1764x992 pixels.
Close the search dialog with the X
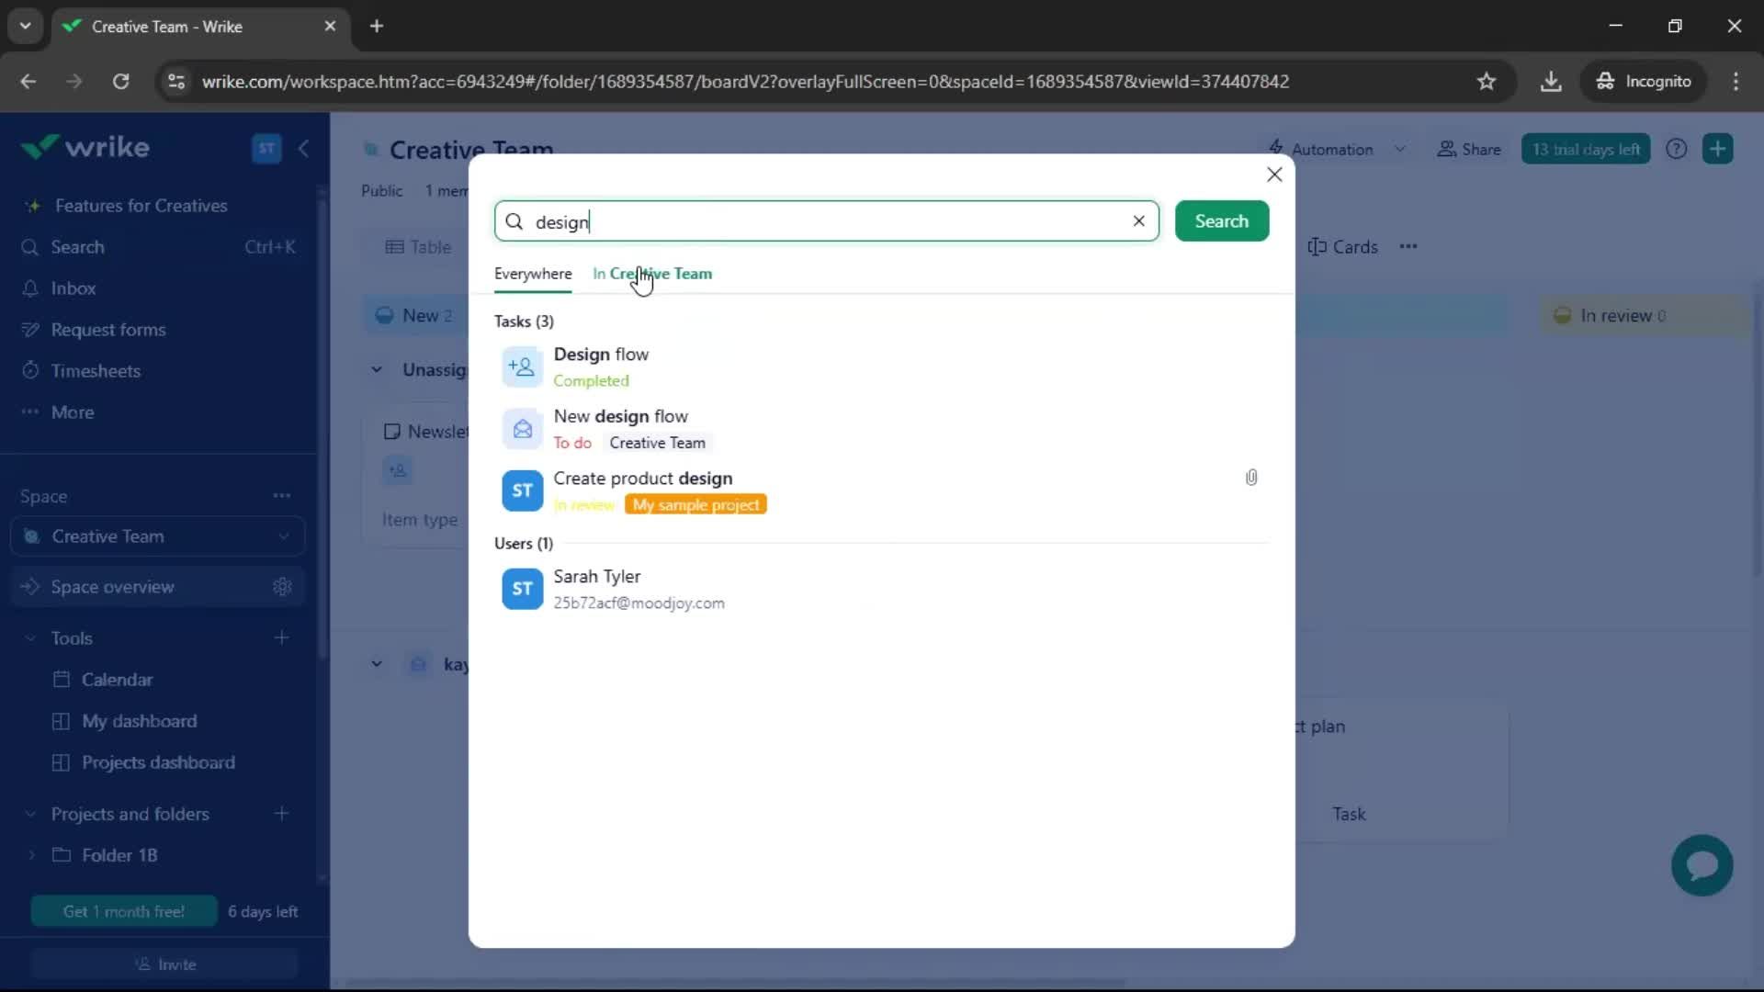[1274, 175]
